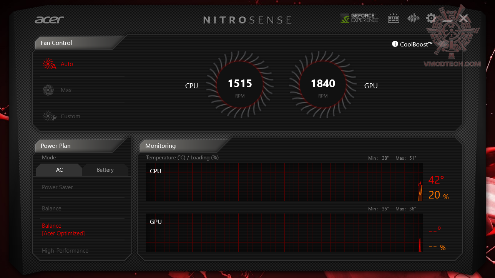The width and height of the screenshot is (495, 278).
Task: Open GeForce Experience from the header
Action: (x=360, y=18)
